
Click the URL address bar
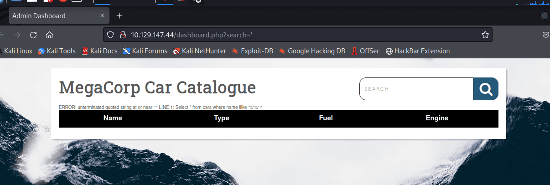click(301, 35)
